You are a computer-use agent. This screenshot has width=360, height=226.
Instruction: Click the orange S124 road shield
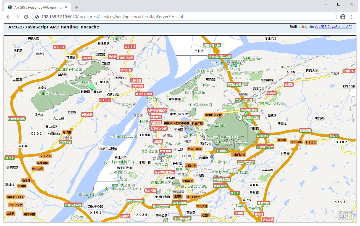click(46, 156)
